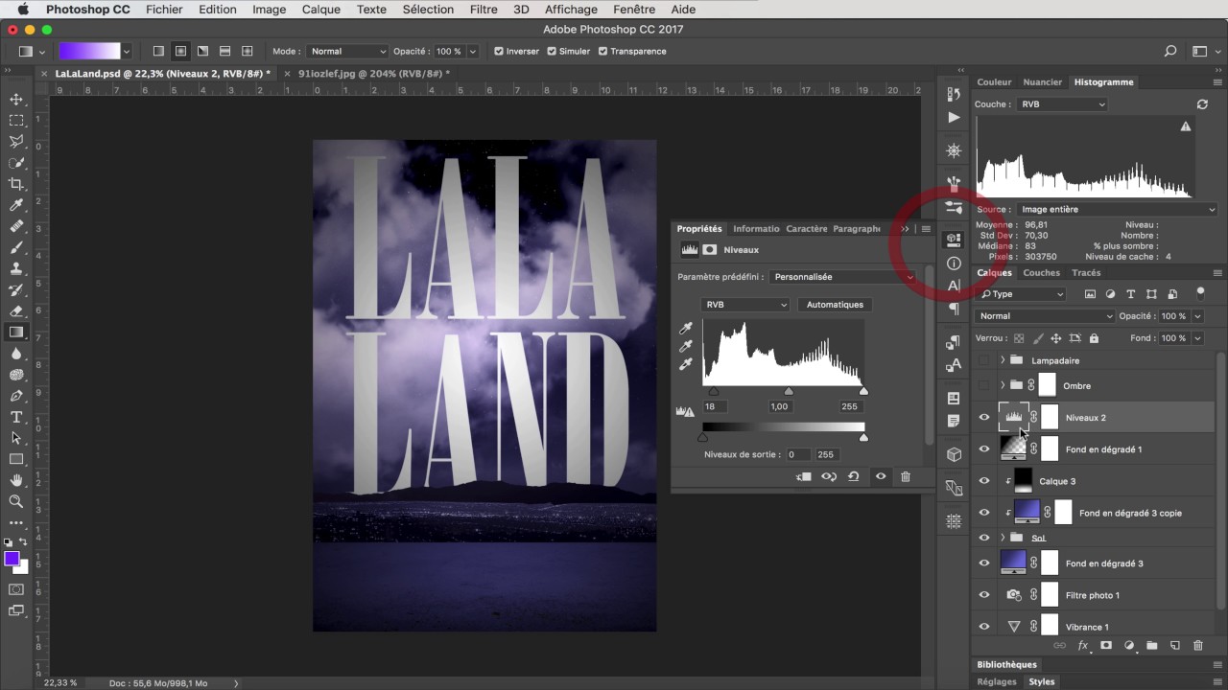The width and height of the screenshot is (1228, 690).
Task: Delete the adjustment layer from Propriétés panel
Action: (x=906, y=476)
